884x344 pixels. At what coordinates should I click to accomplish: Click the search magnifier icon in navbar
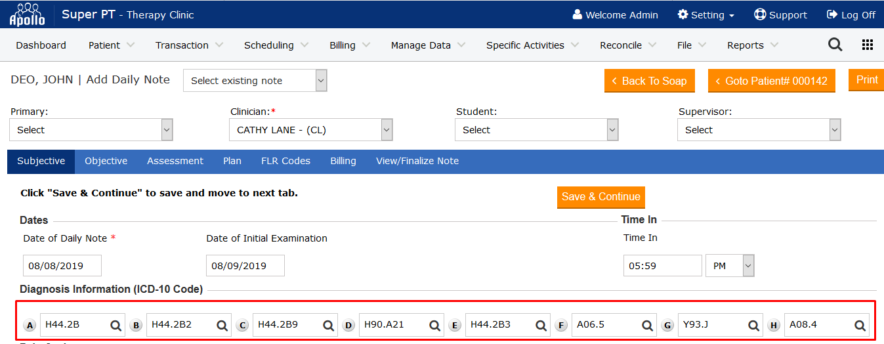(835, 45)
